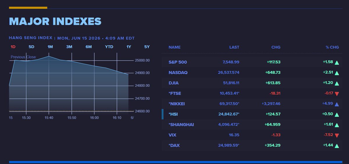Select the 1Y chart range
This screenshot has height=164, width=349.
pos(129,47)
